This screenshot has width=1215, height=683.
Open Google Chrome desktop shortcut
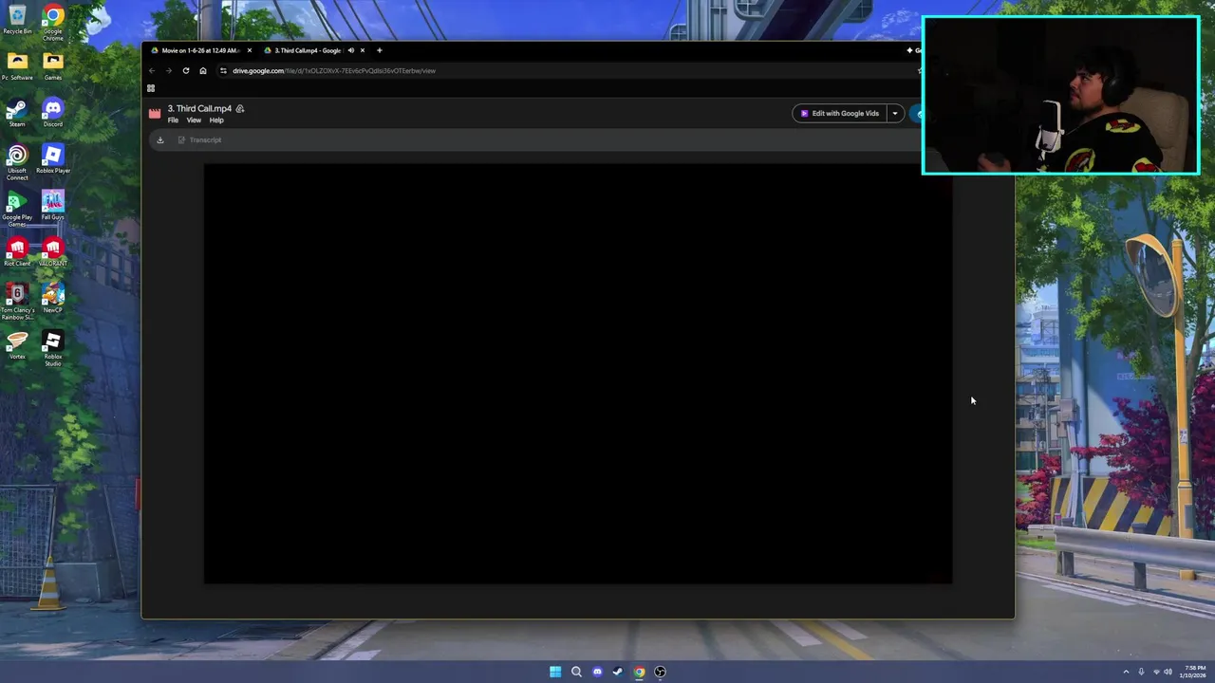point(53,23)
